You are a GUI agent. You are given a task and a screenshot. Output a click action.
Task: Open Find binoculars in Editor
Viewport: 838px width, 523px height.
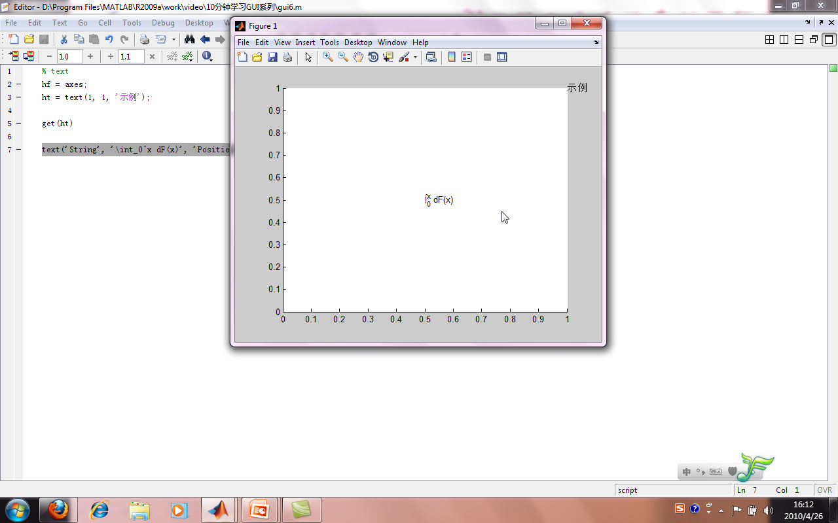(x=189, y=40)
